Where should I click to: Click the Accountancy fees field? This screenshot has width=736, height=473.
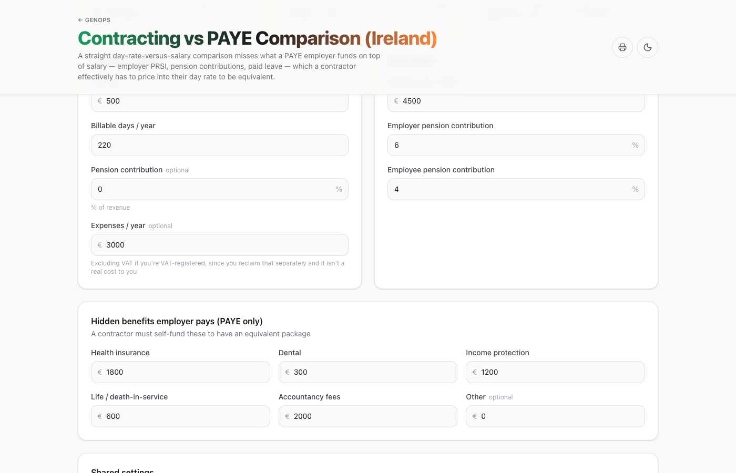[368, 416]
